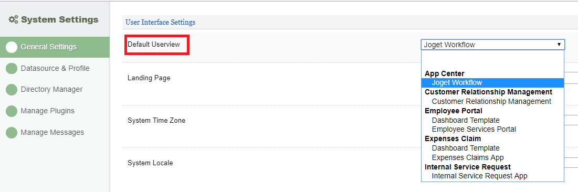Screen dimensions: 578x192
Task: Choose Customer Relationship Management userview option
Action: [x=492, y=101]
